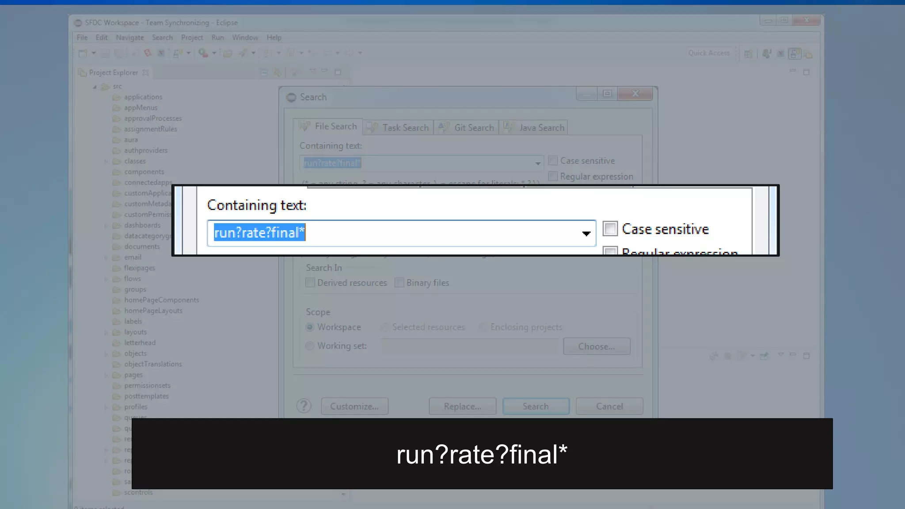Select the File Search tab

coord(328,126)
